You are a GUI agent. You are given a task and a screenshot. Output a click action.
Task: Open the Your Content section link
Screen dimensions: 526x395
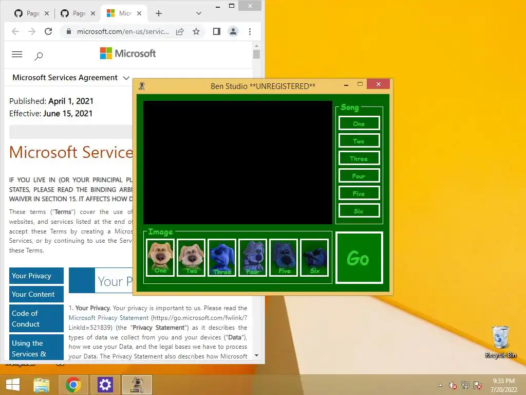click(36, 294)
